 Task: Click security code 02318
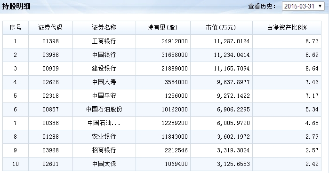[x=50, y=95]
